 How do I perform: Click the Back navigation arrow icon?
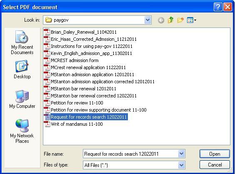coord(161,20)
